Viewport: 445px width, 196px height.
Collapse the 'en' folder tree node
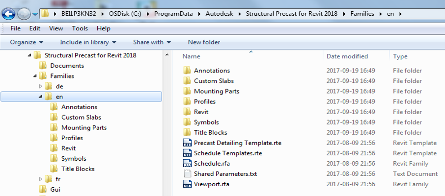(x=41, y=97)
